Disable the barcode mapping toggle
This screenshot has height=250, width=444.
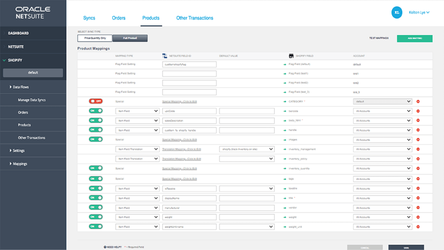click(x=96, y=111)
